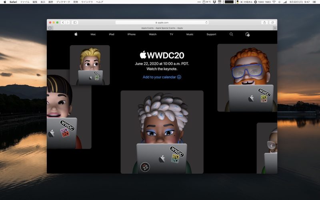Open the Safari application menu

coord(13,2)
